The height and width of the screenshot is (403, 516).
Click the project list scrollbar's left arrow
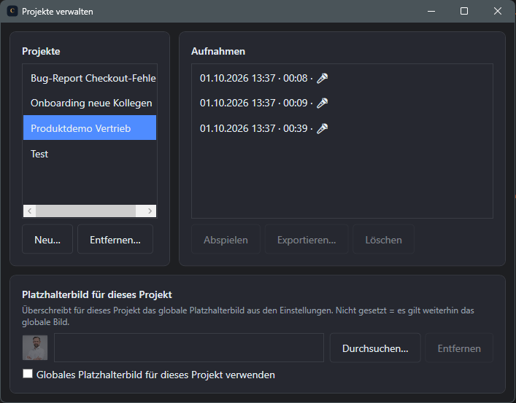click(x=30, y=211)
